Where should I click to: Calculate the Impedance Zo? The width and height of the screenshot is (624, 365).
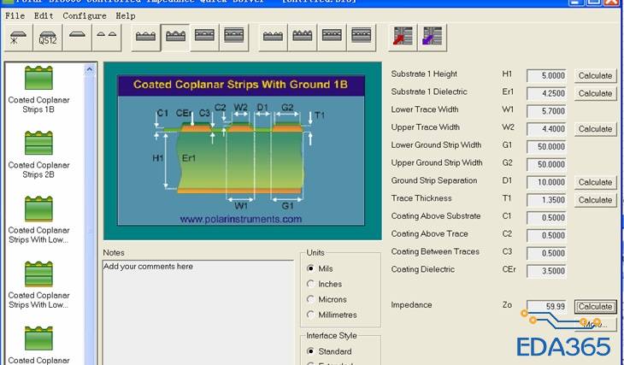[595, 307]
